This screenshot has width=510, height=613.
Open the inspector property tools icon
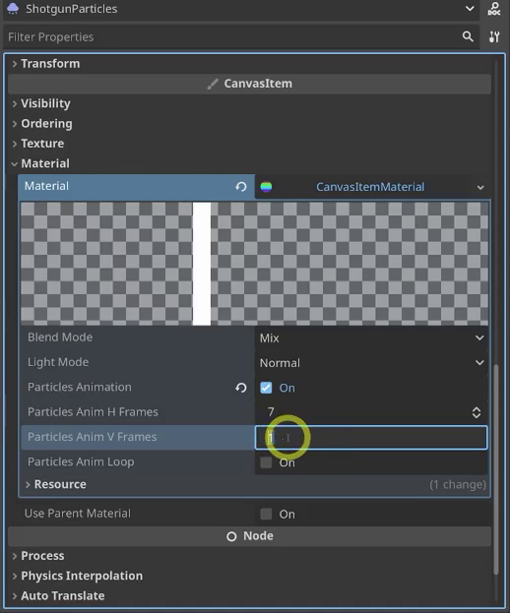click(494, 36)
